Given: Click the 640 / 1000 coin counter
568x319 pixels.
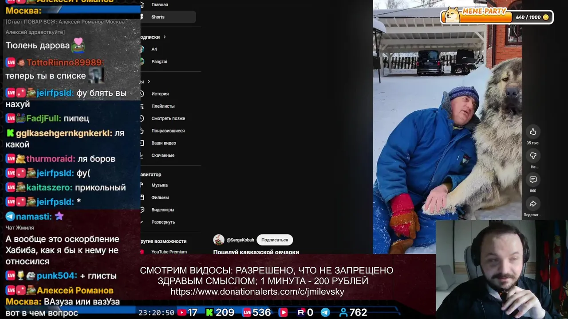Looking at the screenshot, I should tap(532, 17).
